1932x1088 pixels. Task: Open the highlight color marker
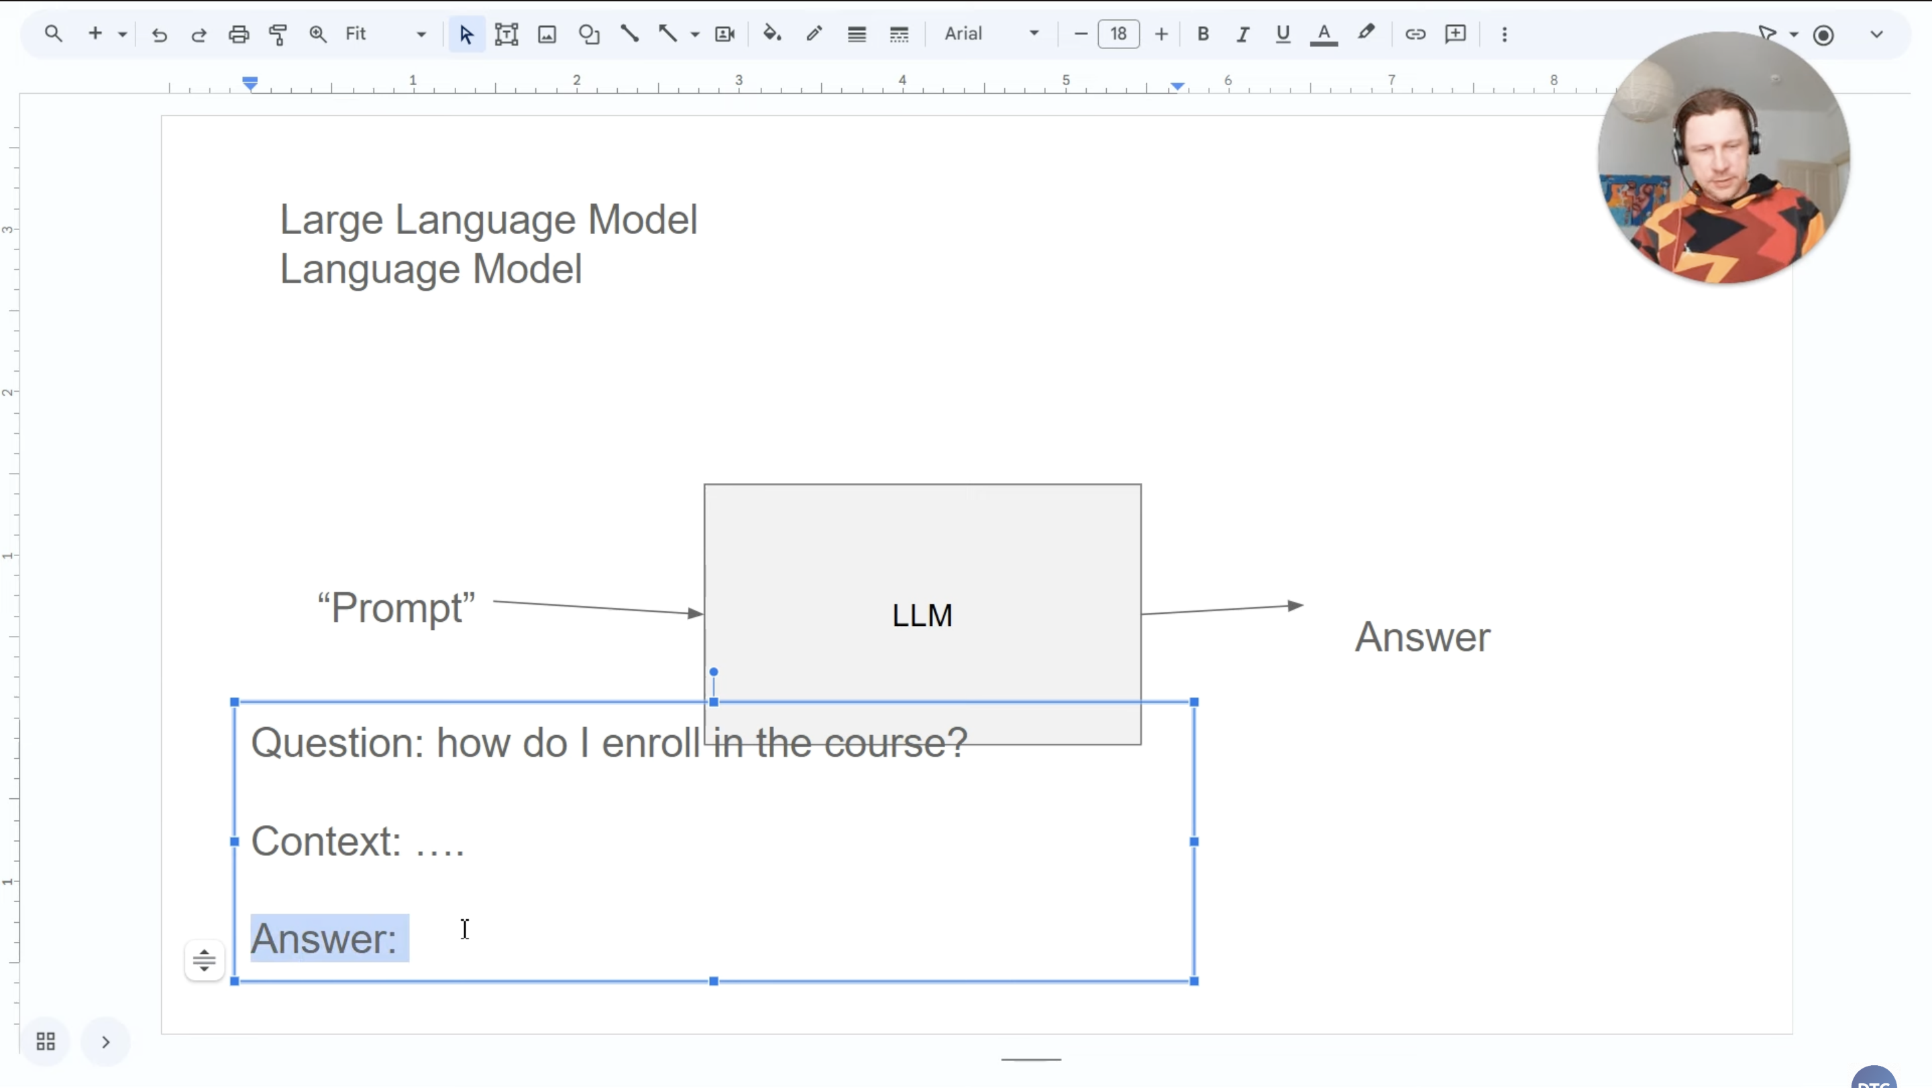point(1366,34)
